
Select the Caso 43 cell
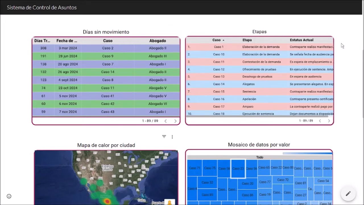tap(108, 112)
